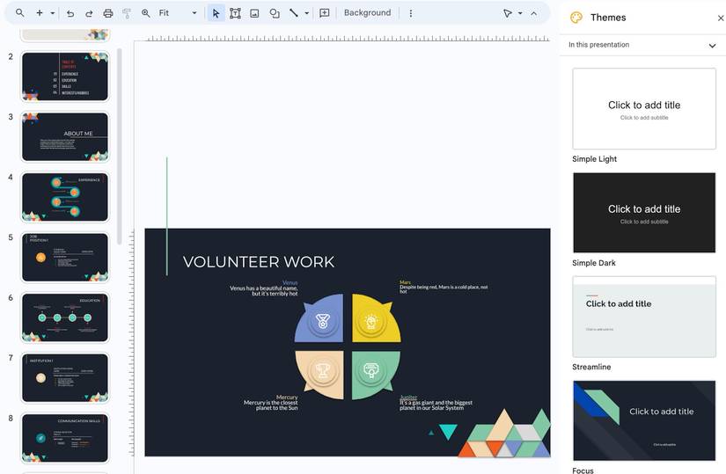726x474 pixels.
Task: Open the more options three-dot menu
Action: [x=410, y=13]
